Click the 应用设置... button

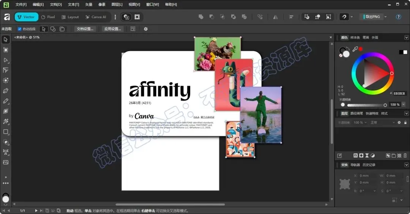(x=112, y=29)
